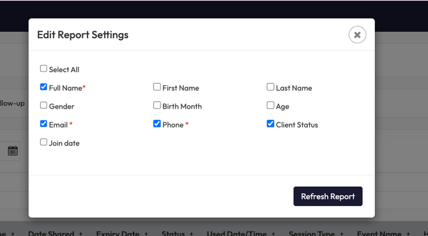Viewport: 428px width, 236px height.
Task: Sort by Session Type column arrows
Action: pyautogui.click(x=342, y=234)
